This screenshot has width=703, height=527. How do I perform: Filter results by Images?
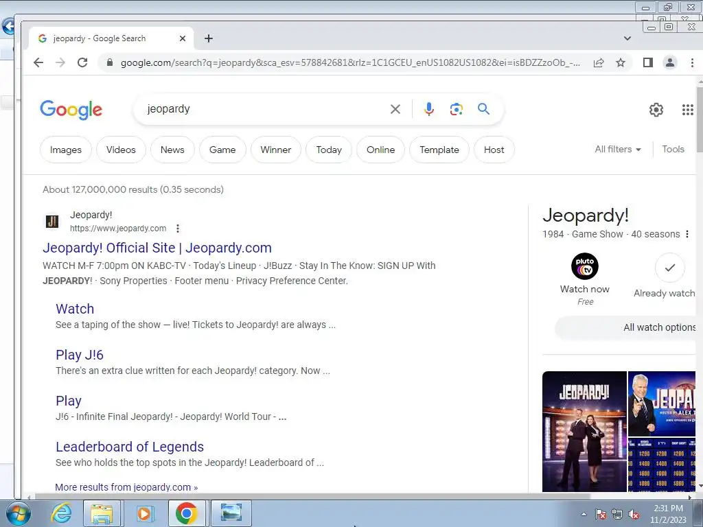(x=66, y=150)
